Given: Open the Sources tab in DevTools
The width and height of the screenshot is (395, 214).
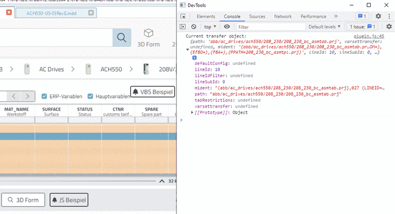Looking at the screenshot, I should click(257, 16).
